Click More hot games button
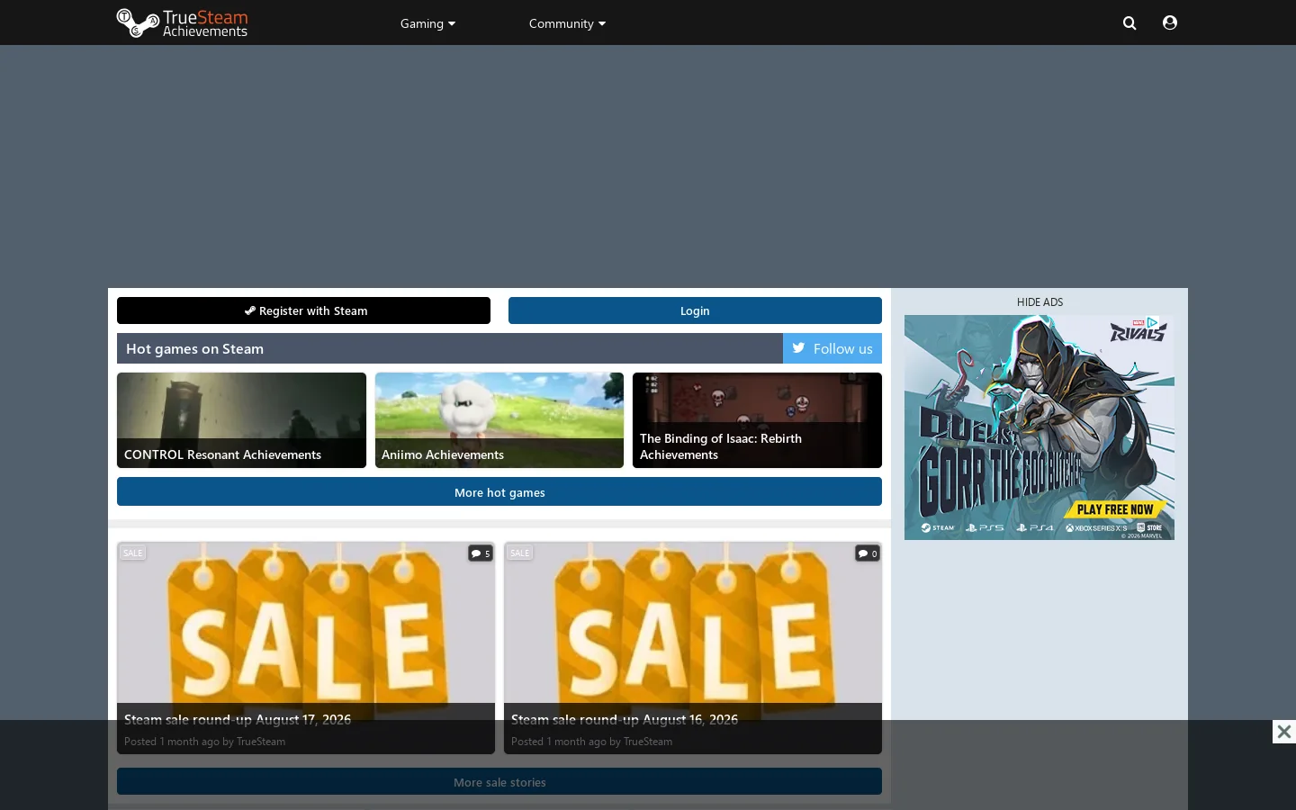 499,492
